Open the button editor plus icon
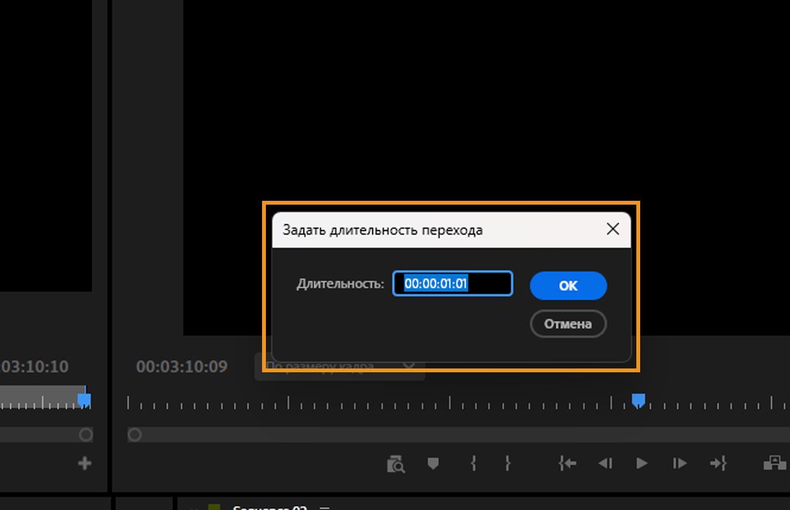790x510 pixels. click(x=84, y=463)
